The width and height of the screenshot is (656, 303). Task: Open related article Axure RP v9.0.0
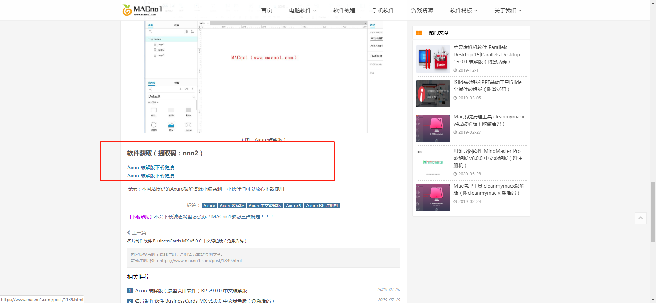pos(191,291)
